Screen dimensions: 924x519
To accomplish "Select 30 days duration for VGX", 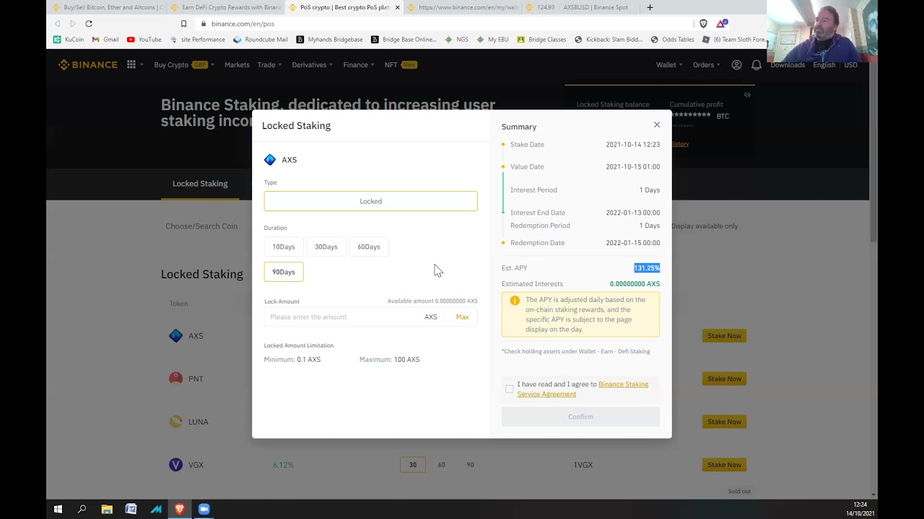I will 413,465.
